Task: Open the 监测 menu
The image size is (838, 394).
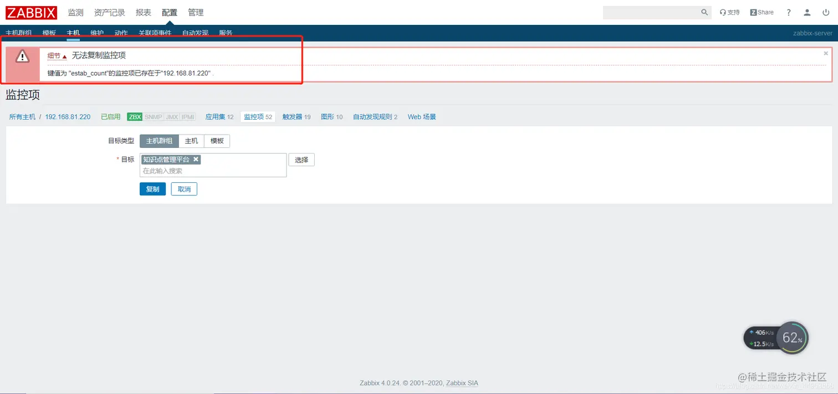Action: pyautogui.click(x=76, y=12)
